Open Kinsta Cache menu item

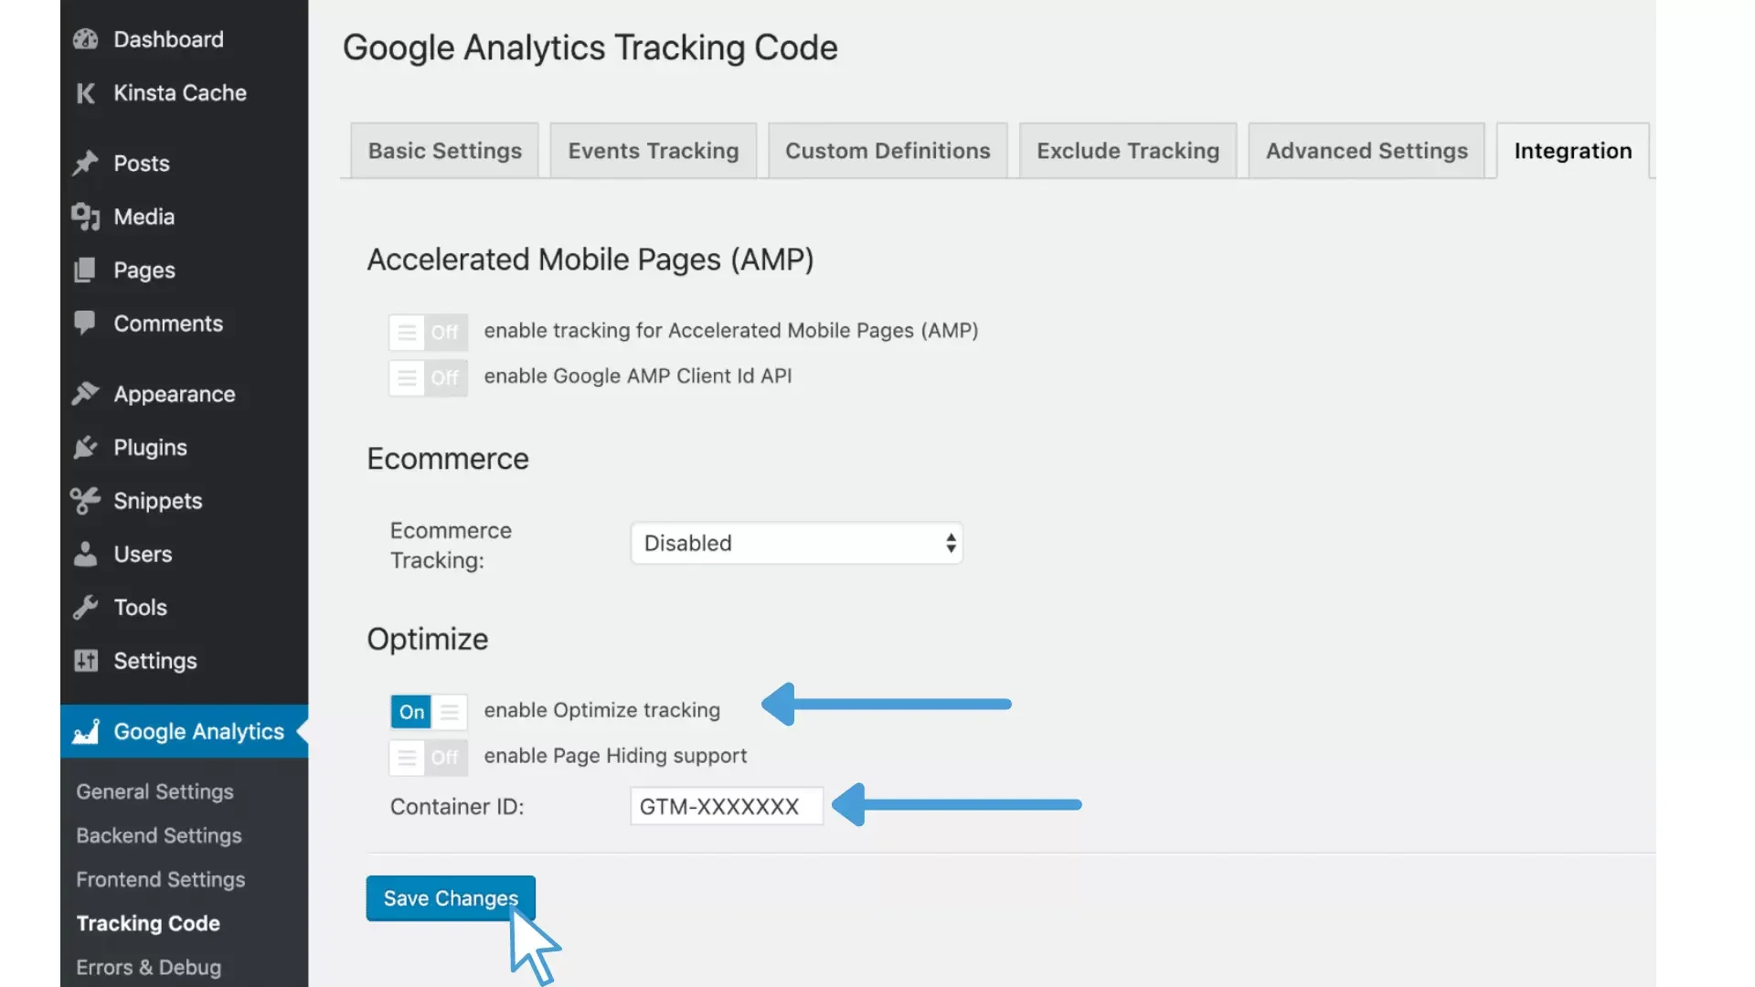coord(185,93)
